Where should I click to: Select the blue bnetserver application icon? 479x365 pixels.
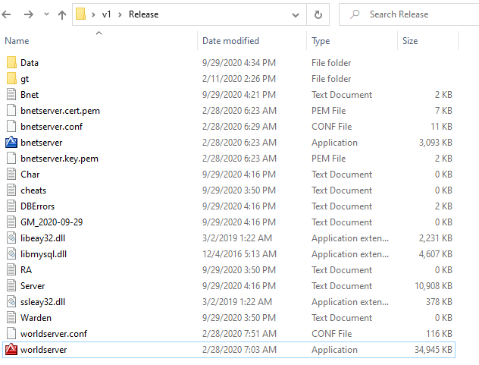[11, 142]
